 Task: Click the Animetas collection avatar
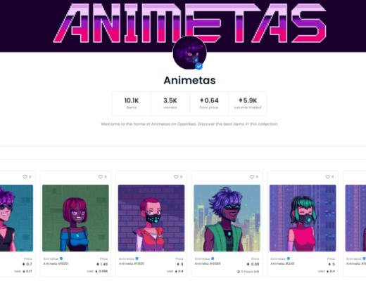tap(190, 53)
